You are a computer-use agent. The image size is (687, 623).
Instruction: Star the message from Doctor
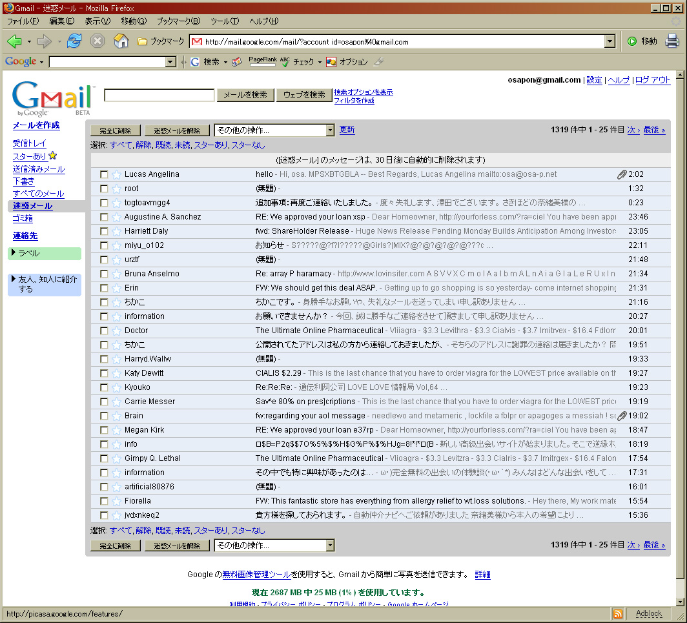point(116,331)
